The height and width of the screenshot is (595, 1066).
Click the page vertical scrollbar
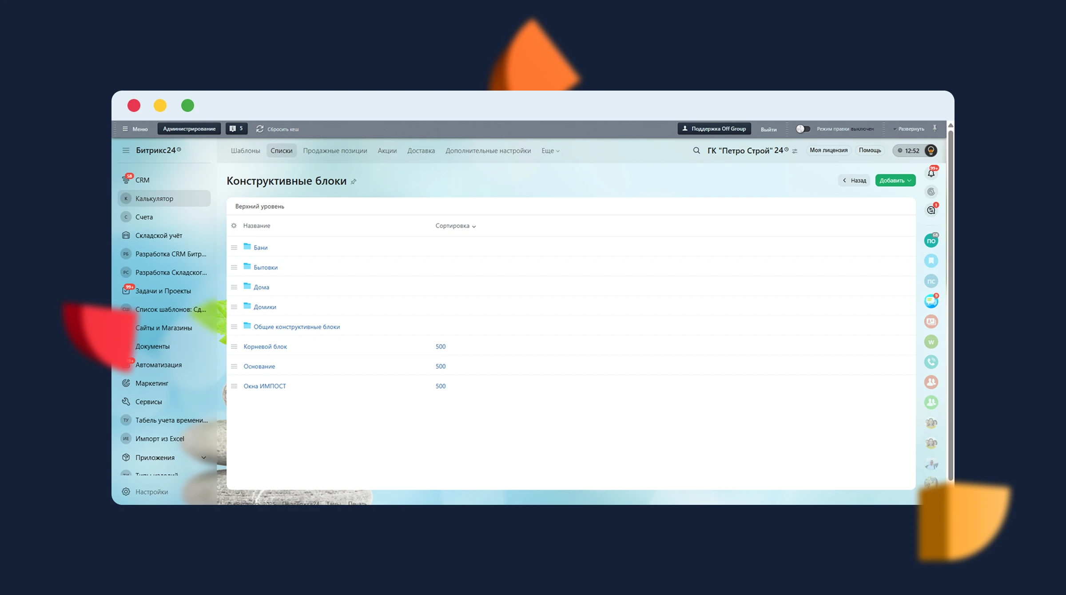click(x=951, y=306)
